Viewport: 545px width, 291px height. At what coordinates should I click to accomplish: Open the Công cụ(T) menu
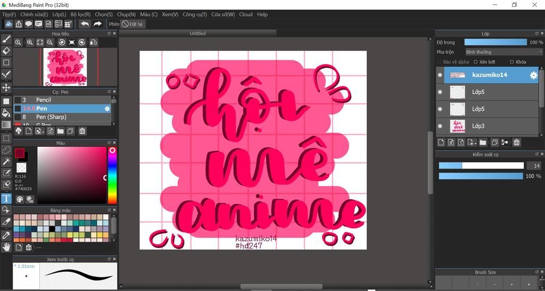(x=195, y=14)
